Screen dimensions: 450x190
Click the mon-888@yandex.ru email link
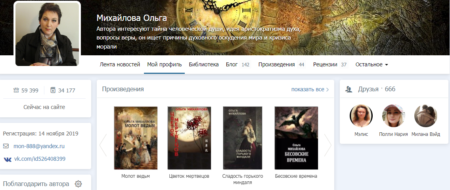click(x=39, y=146)
